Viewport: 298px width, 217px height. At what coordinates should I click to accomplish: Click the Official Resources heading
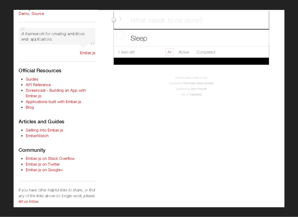[x=40, y=71]
